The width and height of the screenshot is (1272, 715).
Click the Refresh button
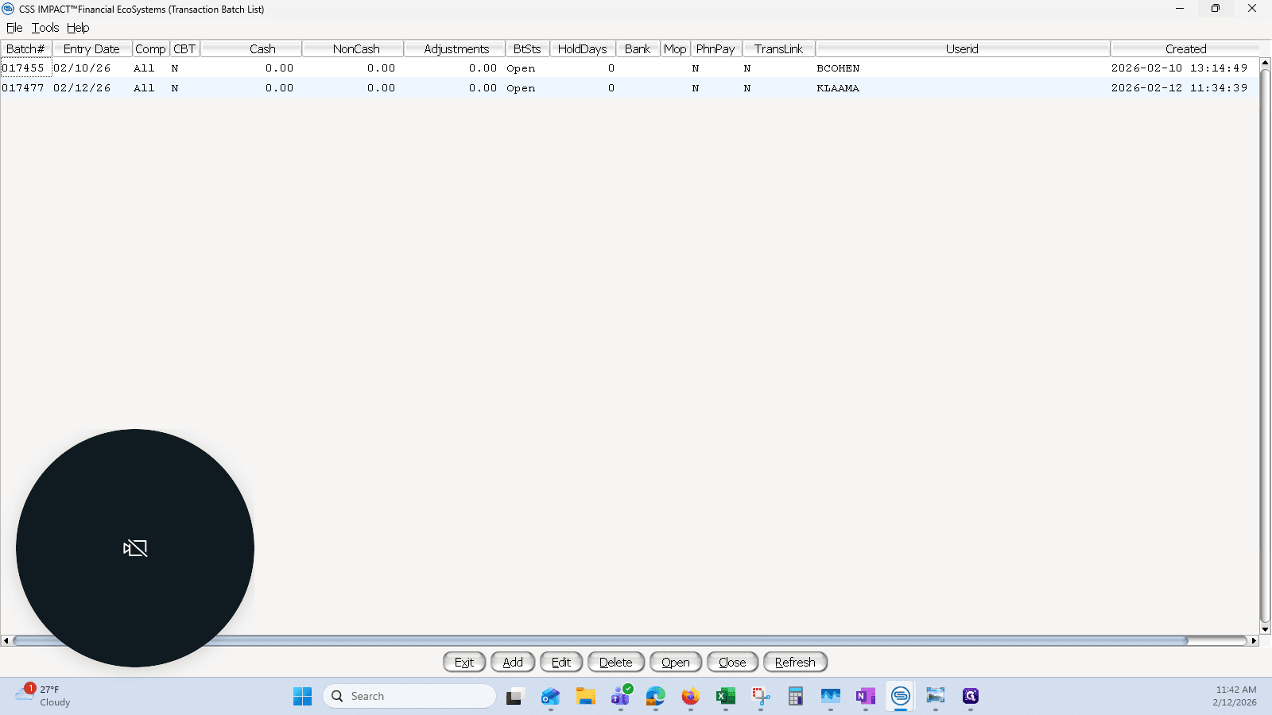(x=795, y=662)
